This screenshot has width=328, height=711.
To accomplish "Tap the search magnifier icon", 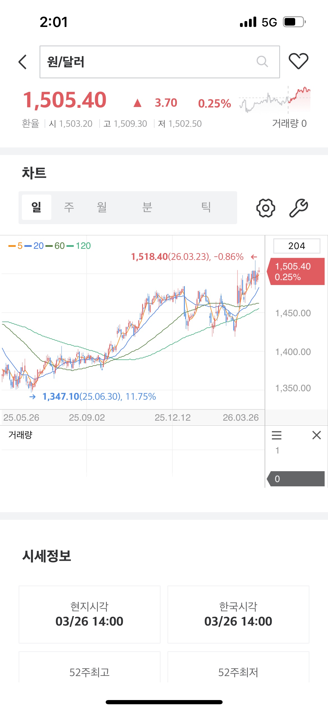I will click(262, 61).
